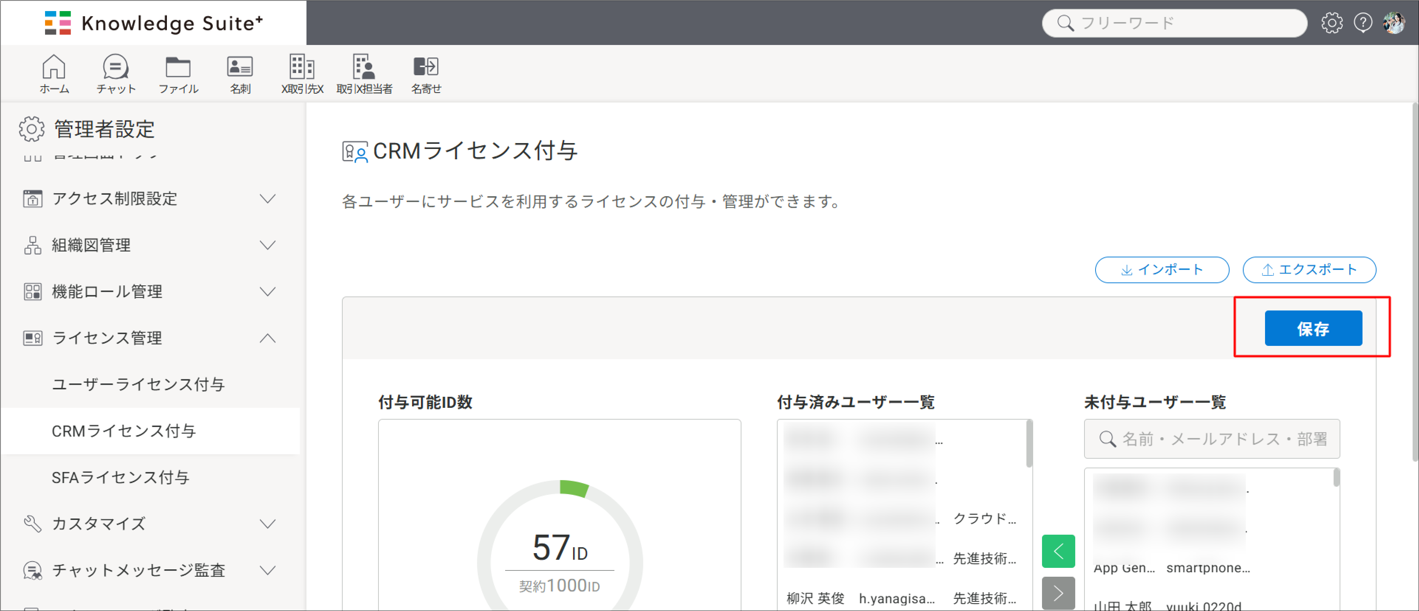This screenshot has height=611, width=1419.
Task: Click the magnifier icon in フリーワード search
Action: [x=1065, y=23]
